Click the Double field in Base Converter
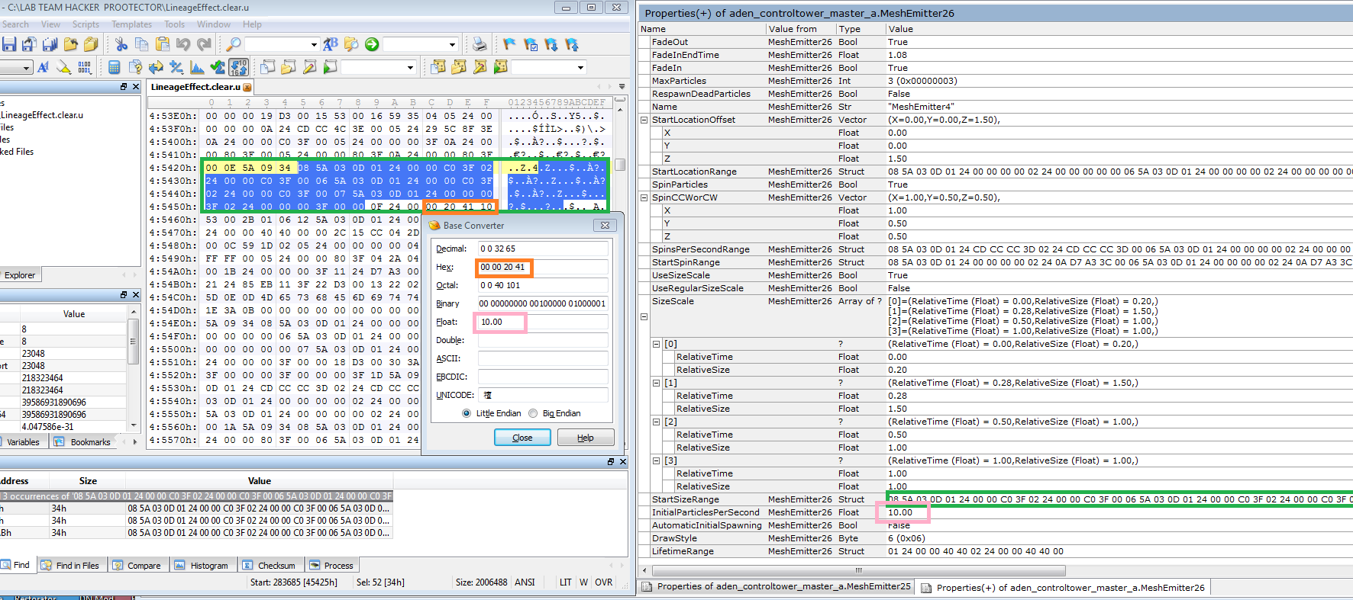The width and height of the screenshot is (1353, 600). [543, 340]
